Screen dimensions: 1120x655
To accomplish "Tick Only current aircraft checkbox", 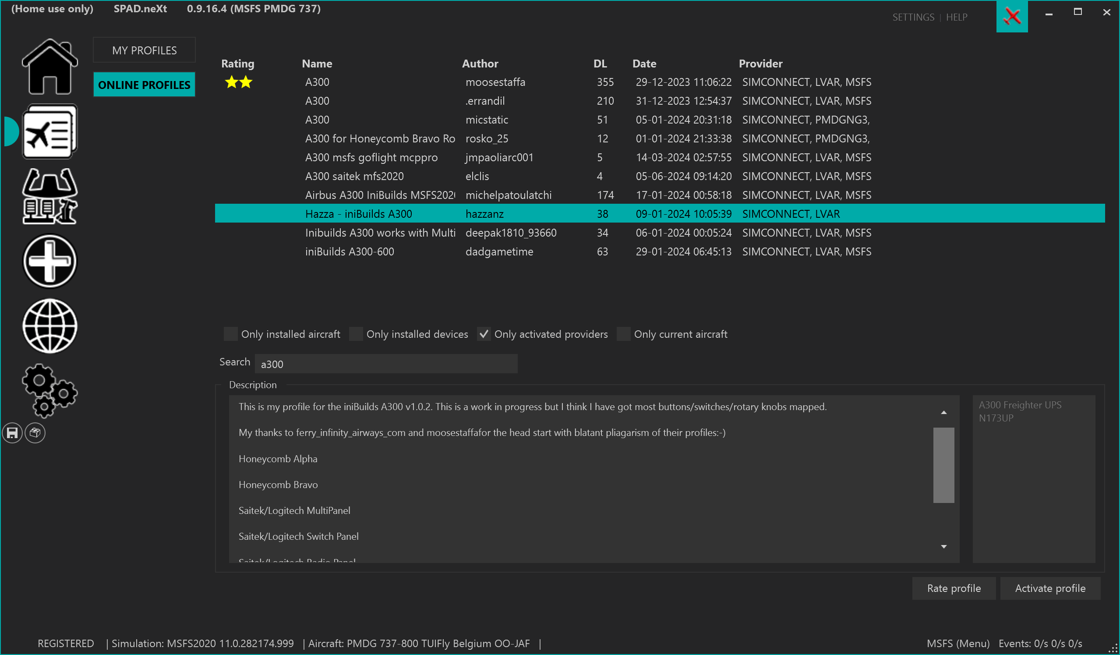I will coord(624,334).
